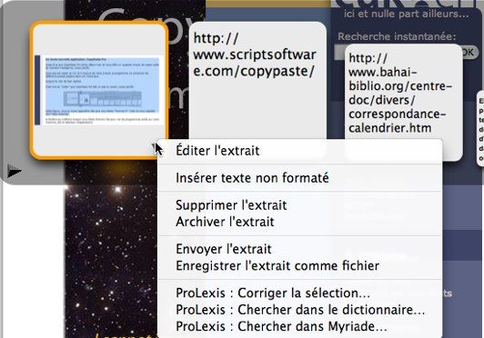Choose ProLexis : Chercher dans Myriade

click(x=299, y=326)
